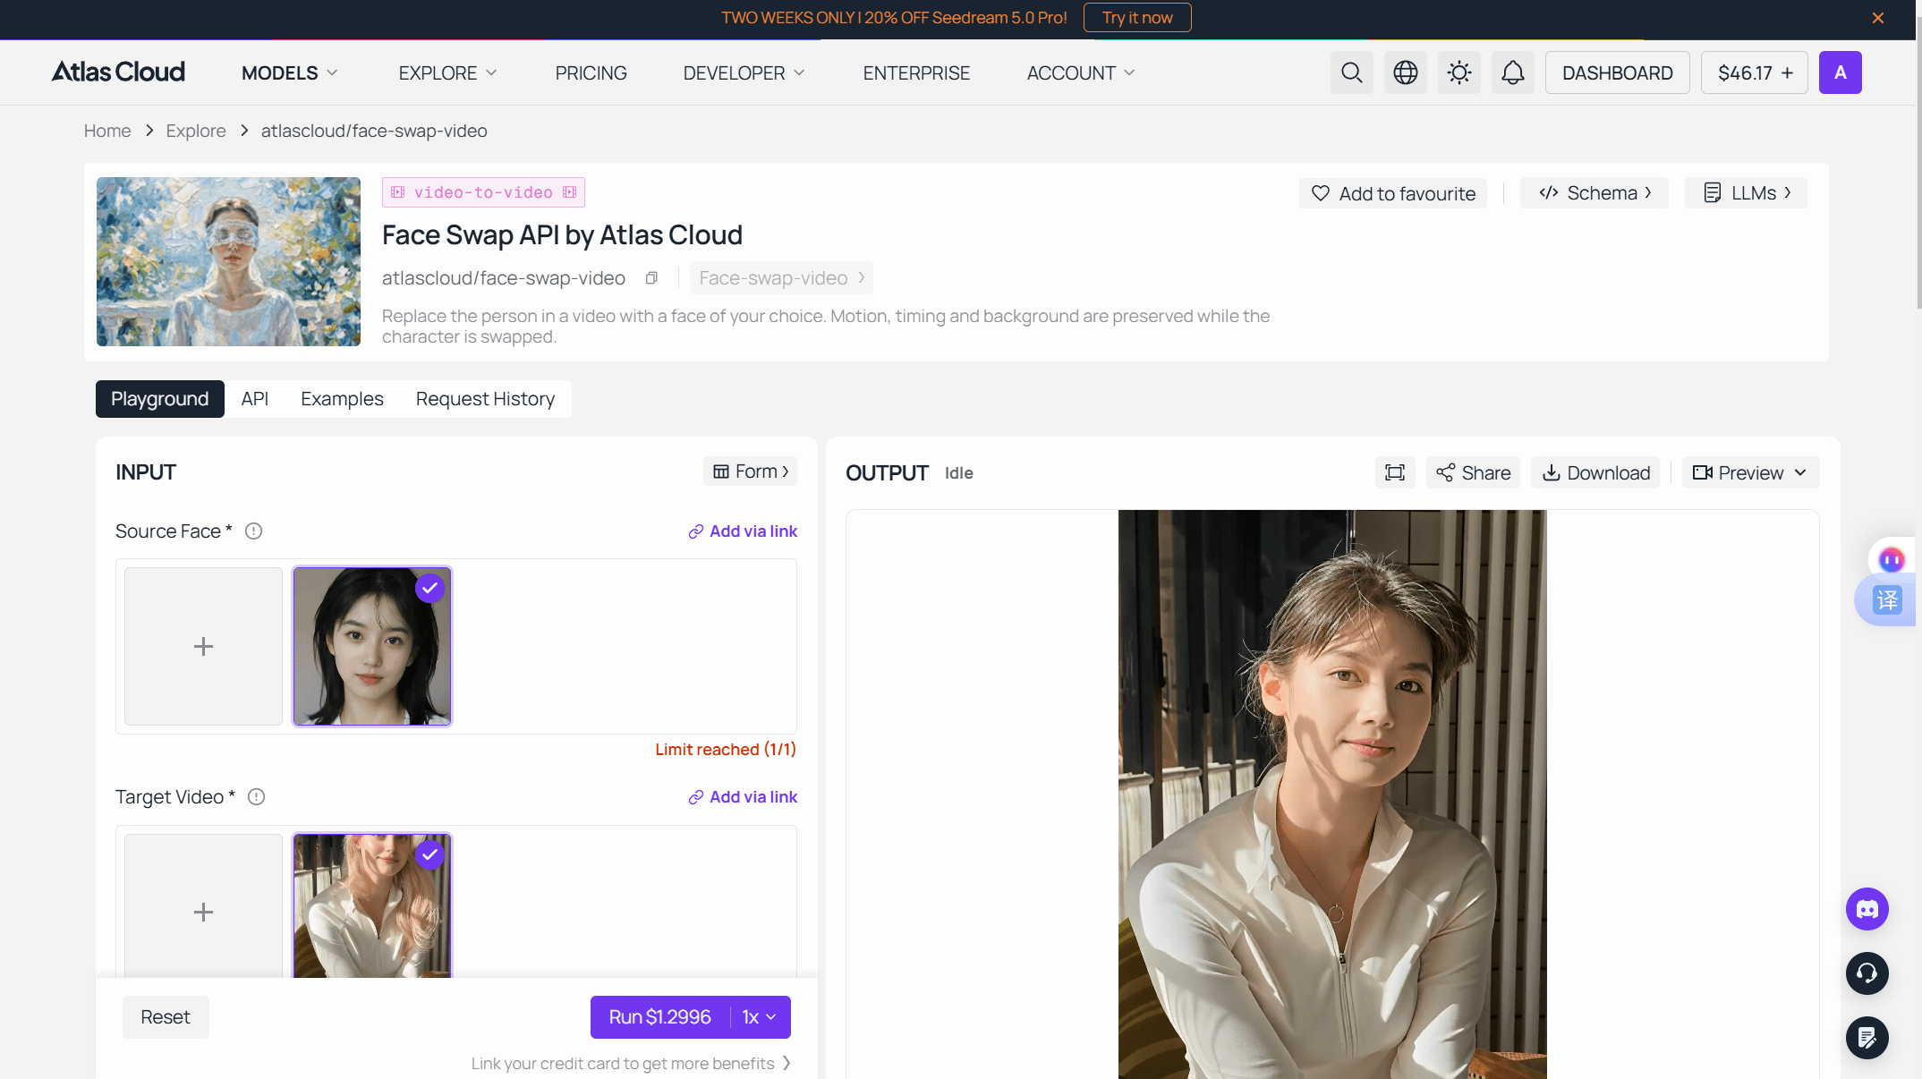Click model cover painting thumbnail
1922x1079 pixels.
pos(228,261)
